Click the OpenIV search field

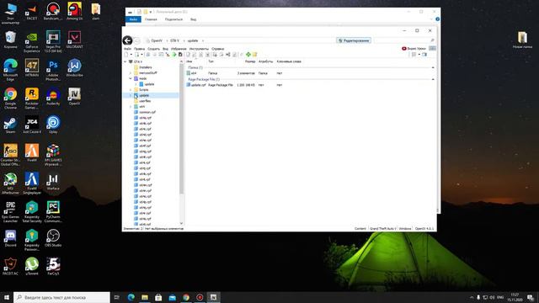click(404, 40)
